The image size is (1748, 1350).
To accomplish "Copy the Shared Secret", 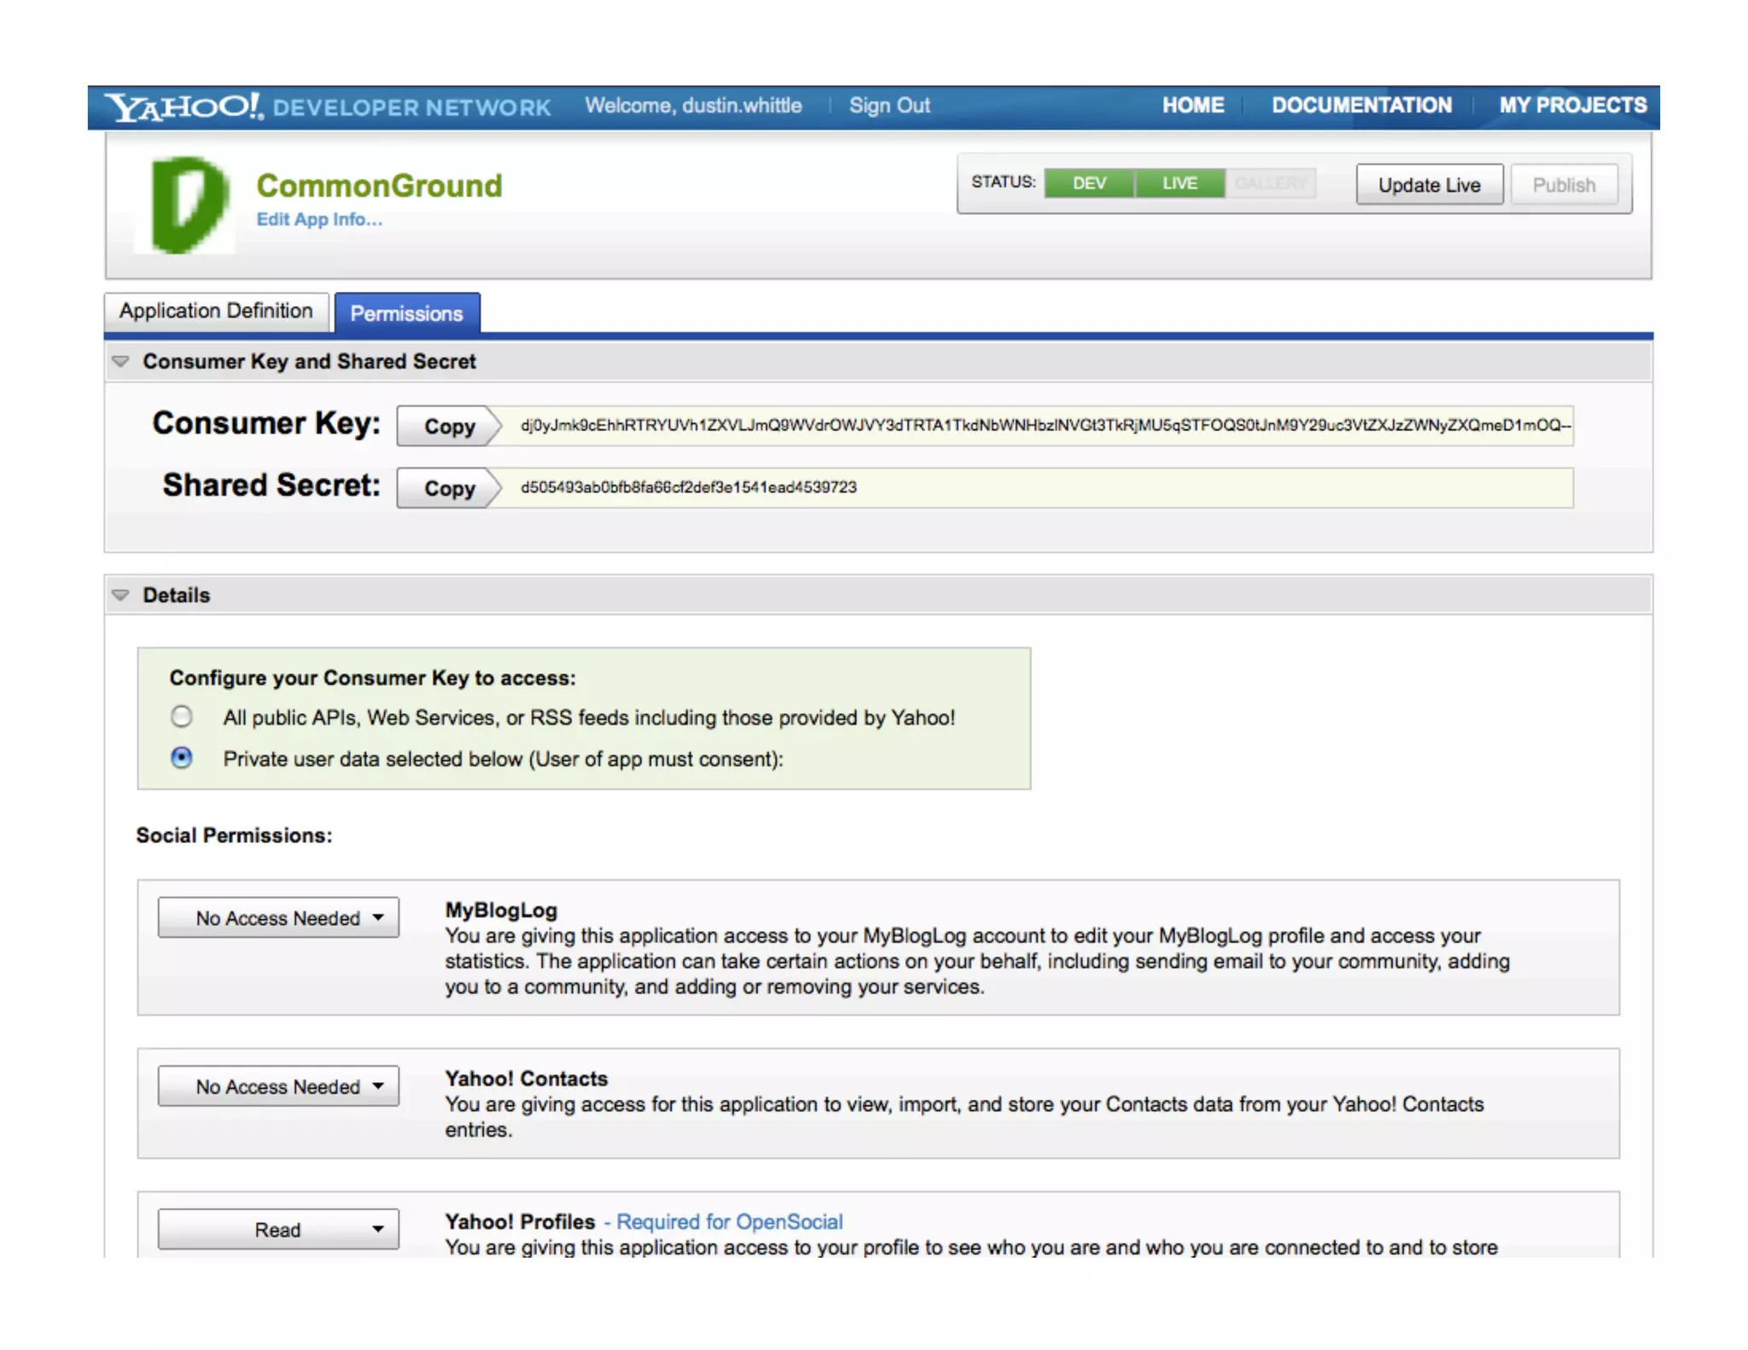I will coord(449,488).
